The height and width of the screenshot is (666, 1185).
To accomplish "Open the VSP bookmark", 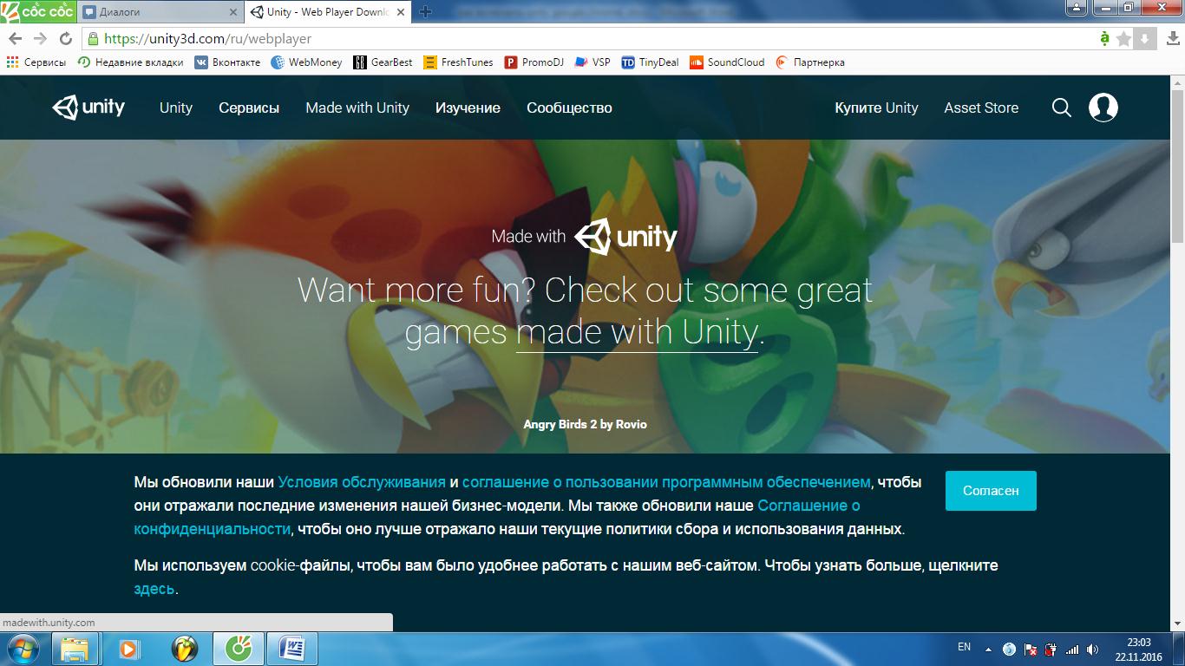I will [592, 62].
